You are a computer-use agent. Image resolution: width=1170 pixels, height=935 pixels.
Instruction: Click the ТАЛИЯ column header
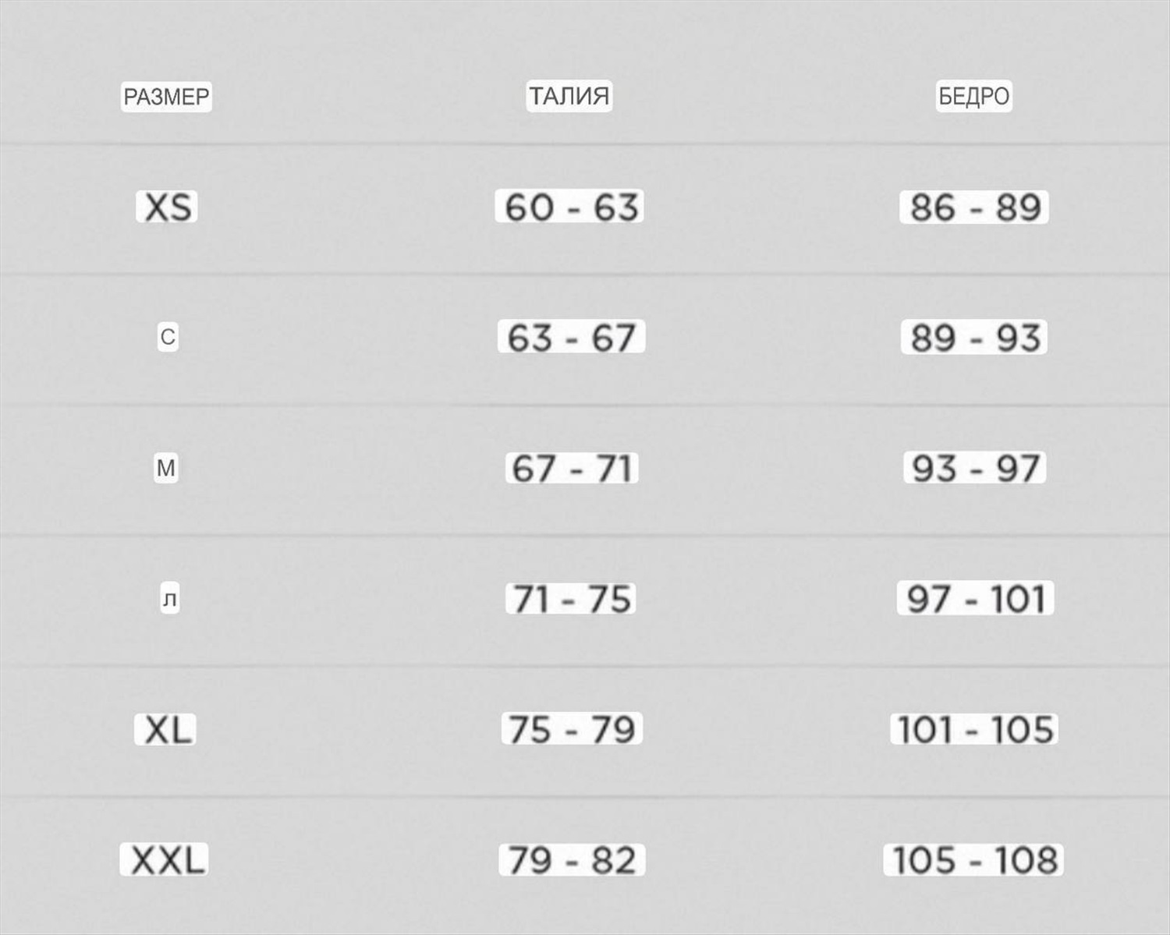tap(569, 96)
